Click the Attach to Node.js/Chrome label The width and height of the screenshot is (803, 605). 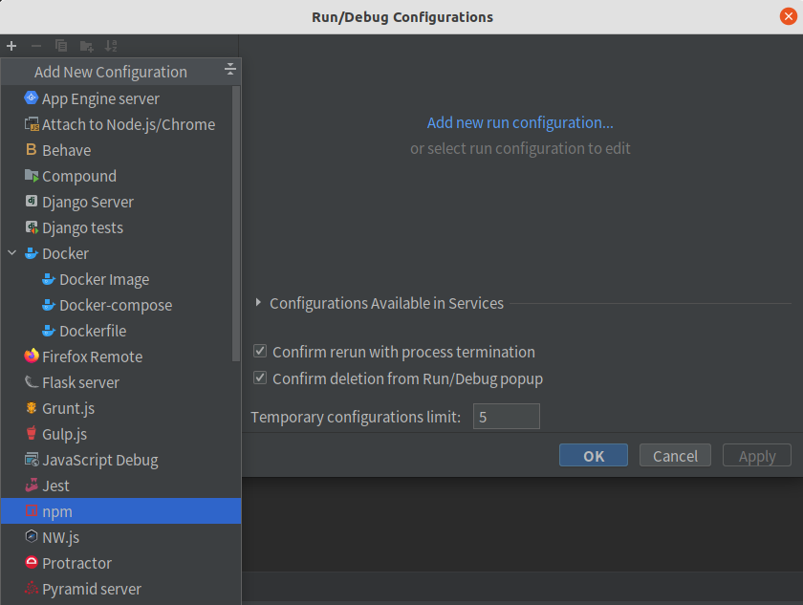128,124
